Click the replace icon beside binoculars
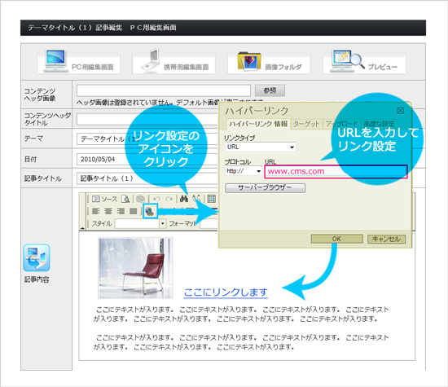448x387 pixels. 196,199
